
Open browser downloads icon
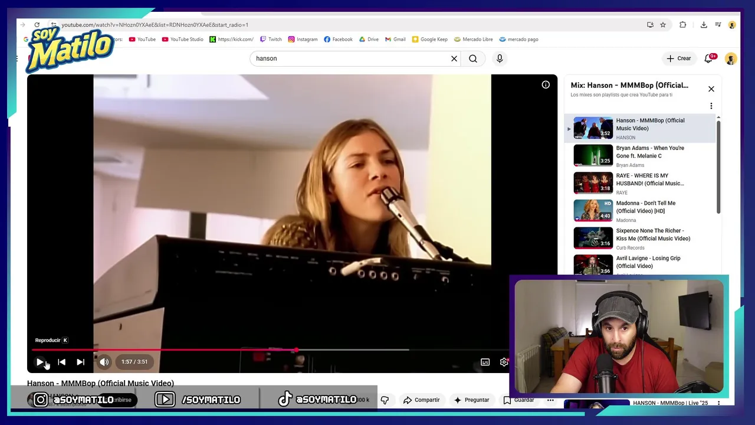[704, 25]
